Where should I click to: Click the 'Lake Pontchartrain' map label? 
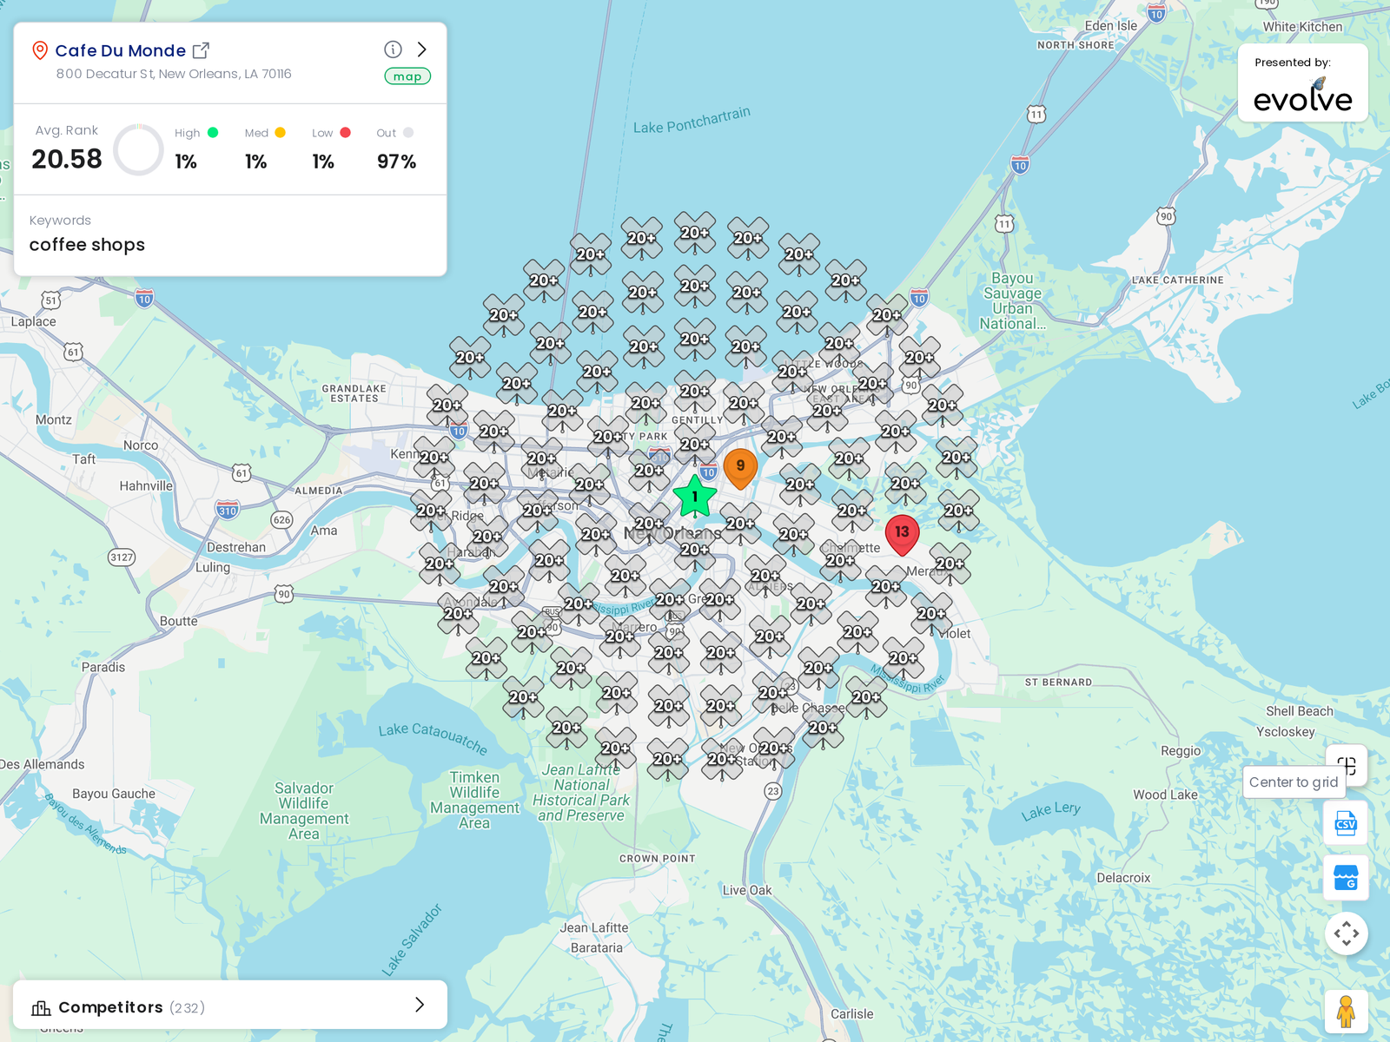click(x=692, y=121)
